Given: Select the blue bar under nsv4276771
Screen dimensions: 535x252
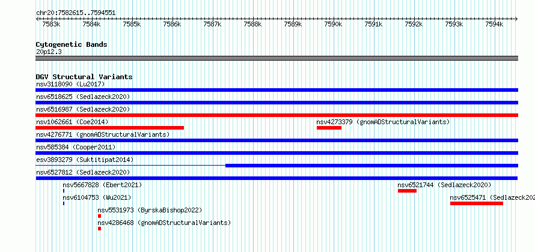Looking at the screenshot, I should click(277, 140).
